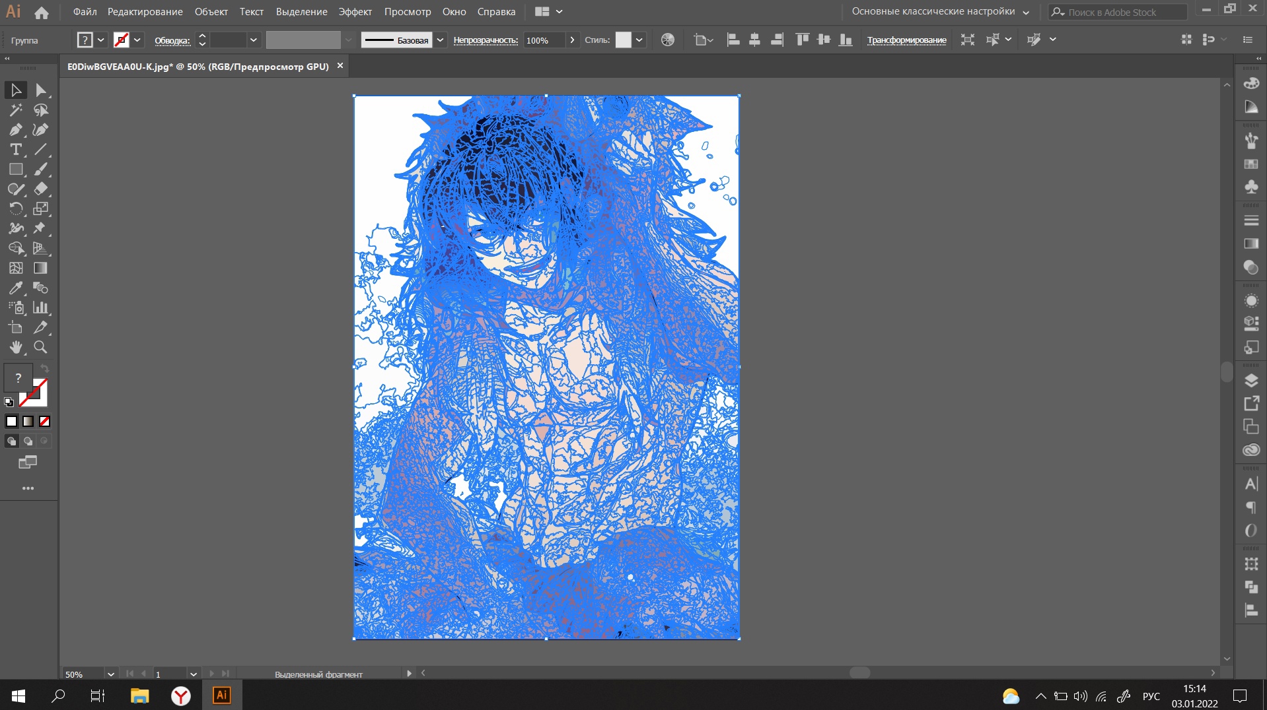Select the Hand tool
The image size is (1267, 710).
(x=16, y=347)
